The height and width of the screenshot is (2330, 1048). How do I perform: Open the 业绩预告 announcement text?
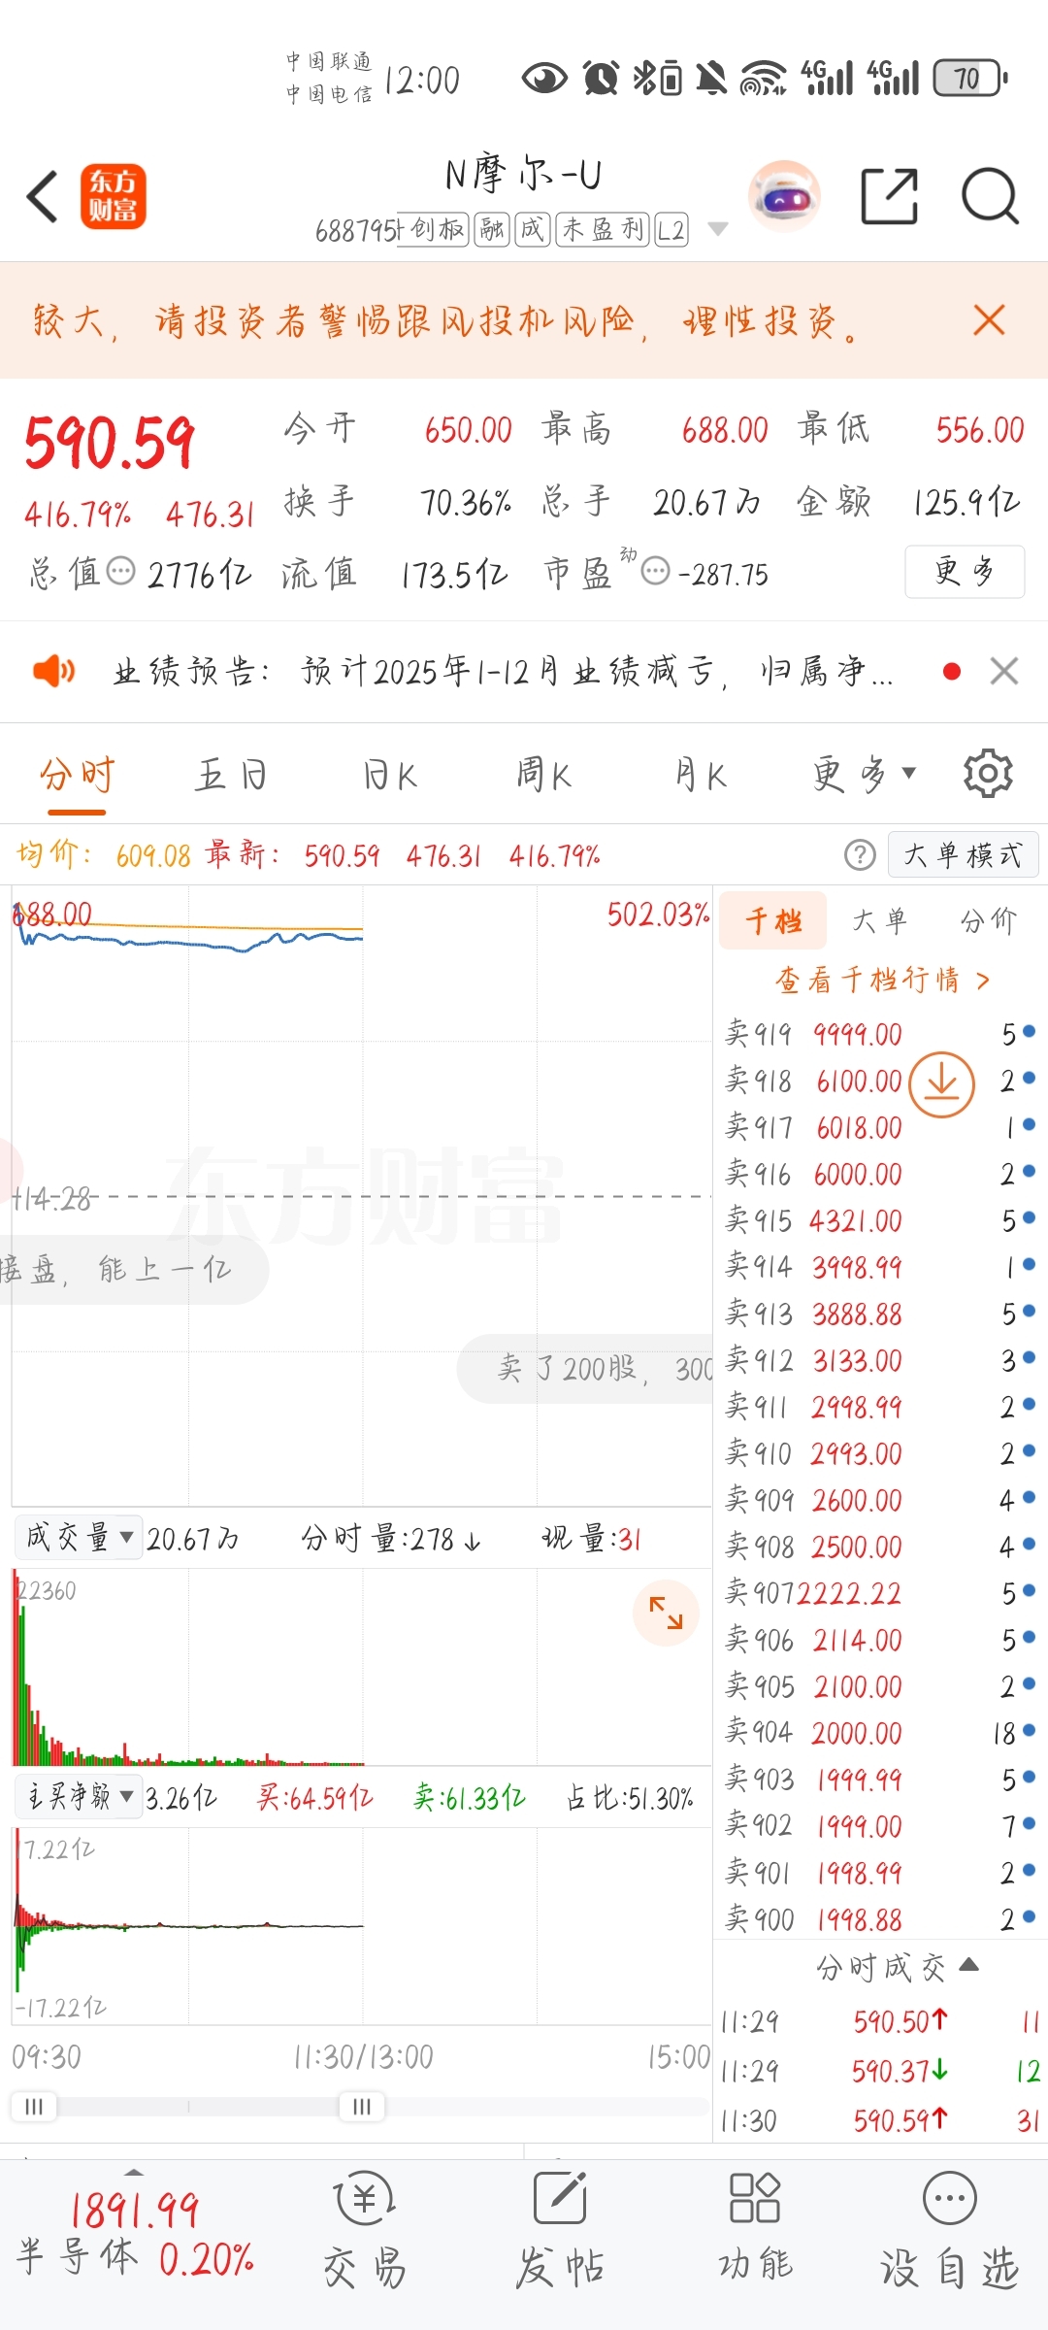(503, 671)
